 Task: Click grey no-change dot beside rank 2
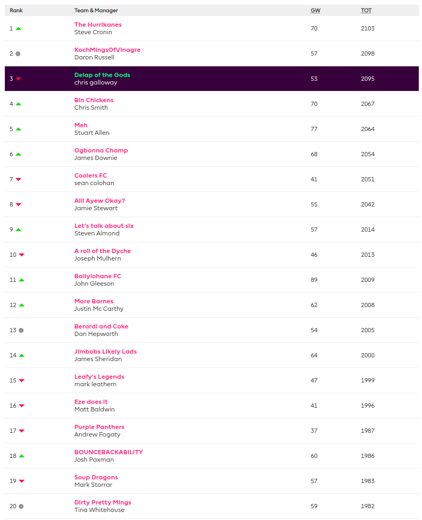(18, 53)
